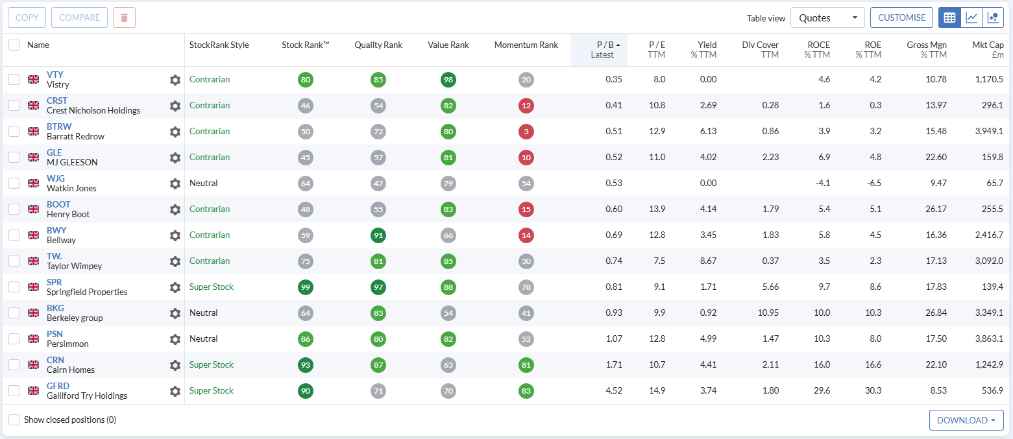Sort by Div Cover TTM header
This screenshot has height=439, width=1013.
point(760,50)
